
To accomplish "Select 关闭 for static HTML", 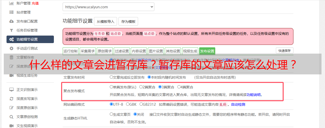I will [x=135, y=114].
